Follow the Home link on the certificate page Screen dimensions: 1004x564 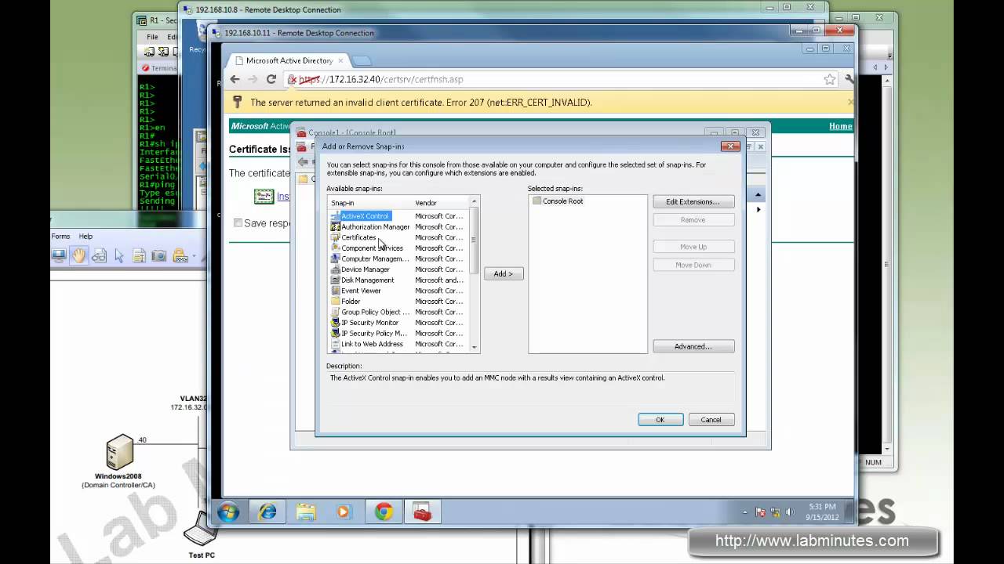tap(841, 126)
